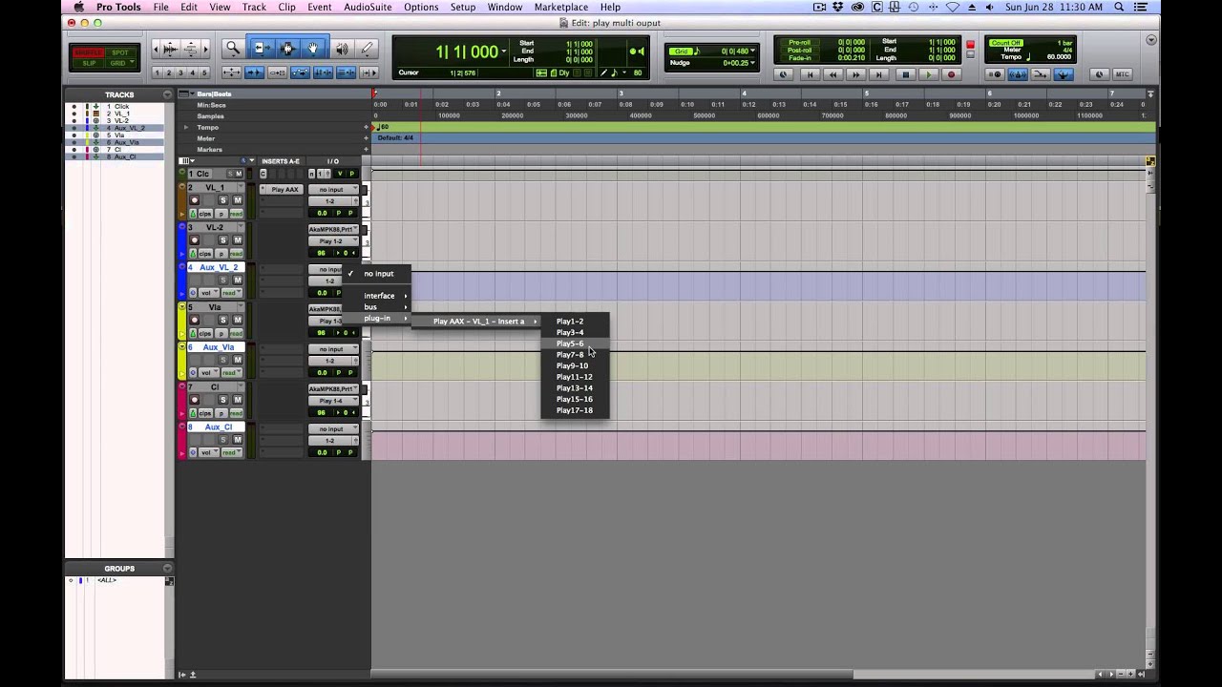The width and height of the screenshot is (1222, 687).
Task: Open Grid value dropdown arrow
Action: pos(752,51)
